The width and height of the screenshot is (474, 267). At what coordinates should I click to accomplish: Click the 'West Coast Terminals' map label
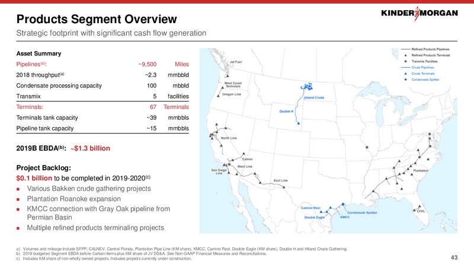click(x=233, y=85)
